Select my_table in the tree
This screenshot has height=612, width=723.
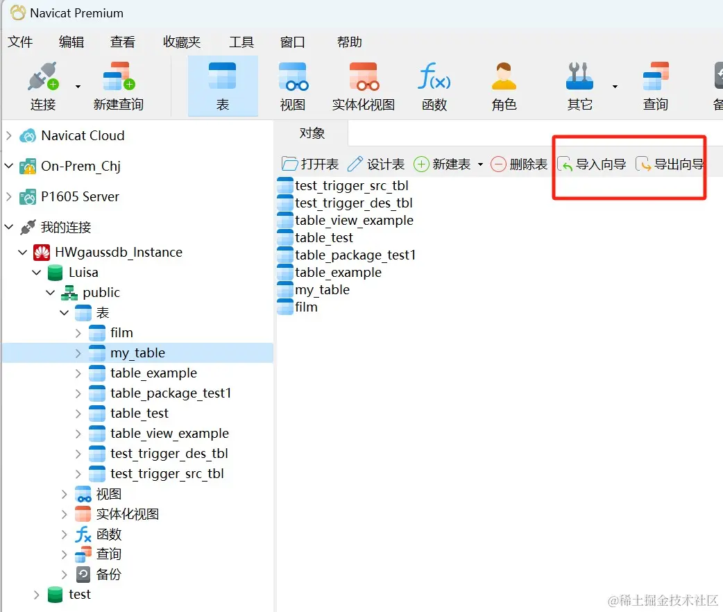137,352
